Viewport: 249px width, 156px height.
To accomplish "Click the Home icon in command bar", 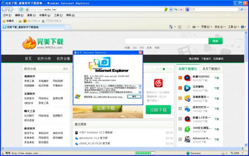I will pos(171,27).
